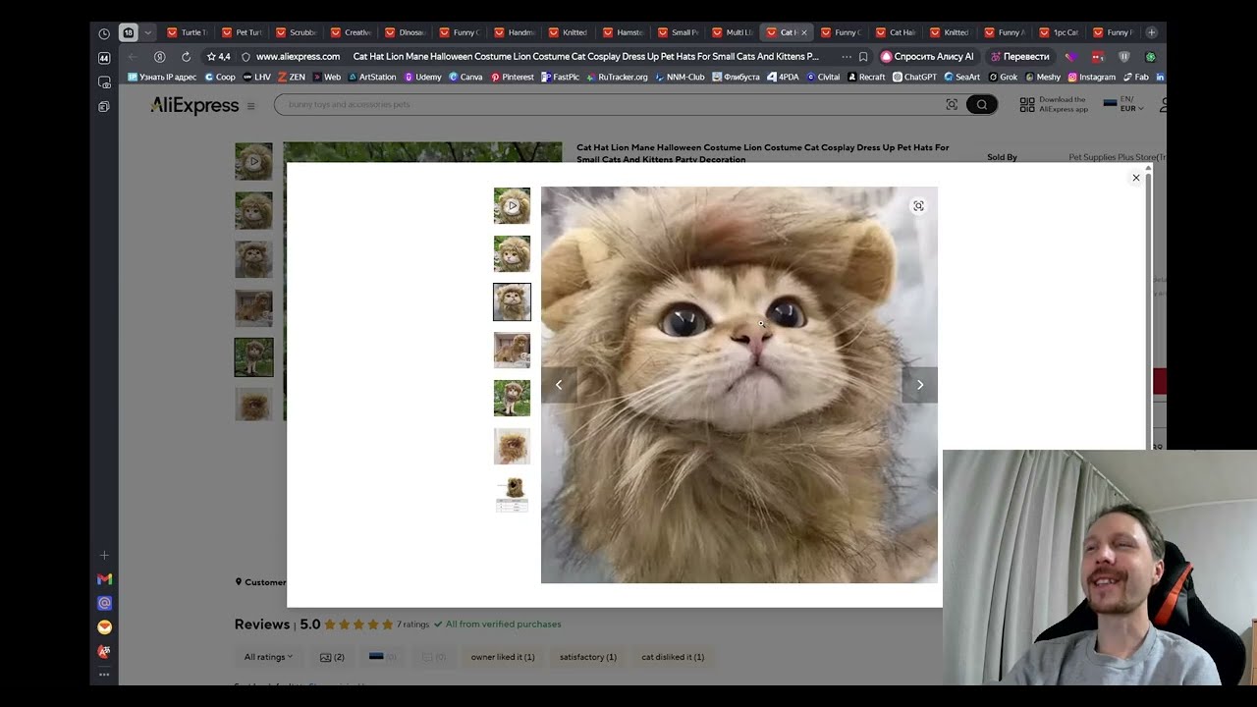
Task: Filter reviews by country flag chip
Action: click(383, 657)
